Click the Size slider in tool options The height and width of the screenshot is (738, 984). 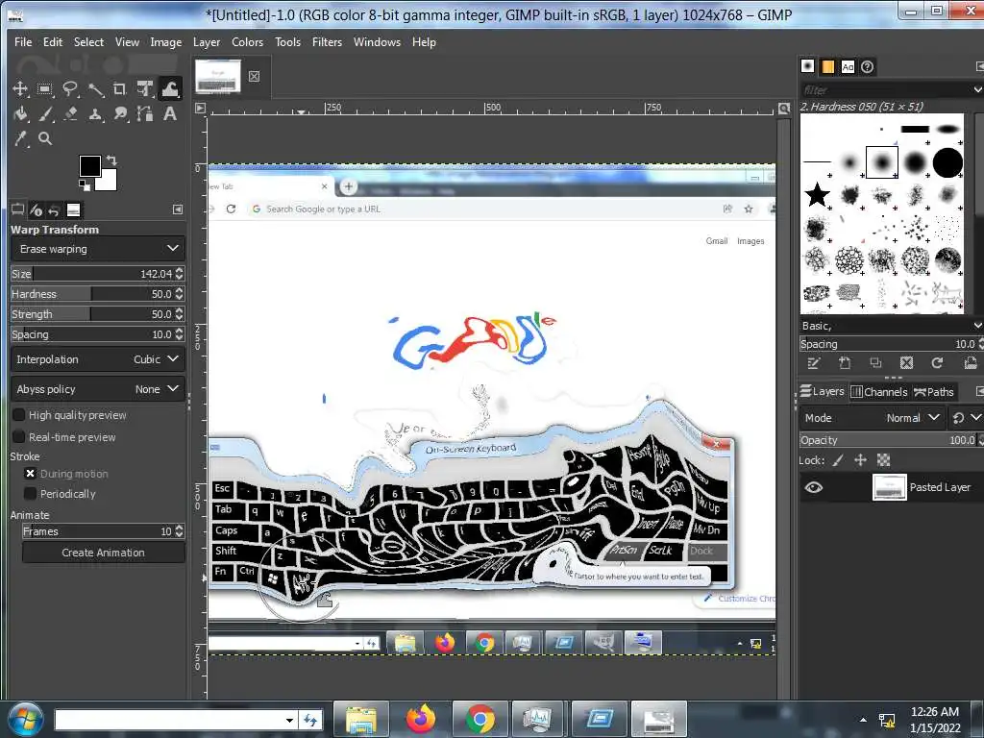tap(91, 274)
